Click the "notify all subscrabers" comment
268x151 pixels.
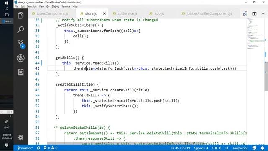click(x=107, y=20)
